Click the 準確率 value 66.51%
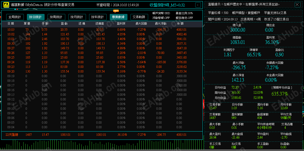Viewport: 304px width, 151px height. coord(254,54)
